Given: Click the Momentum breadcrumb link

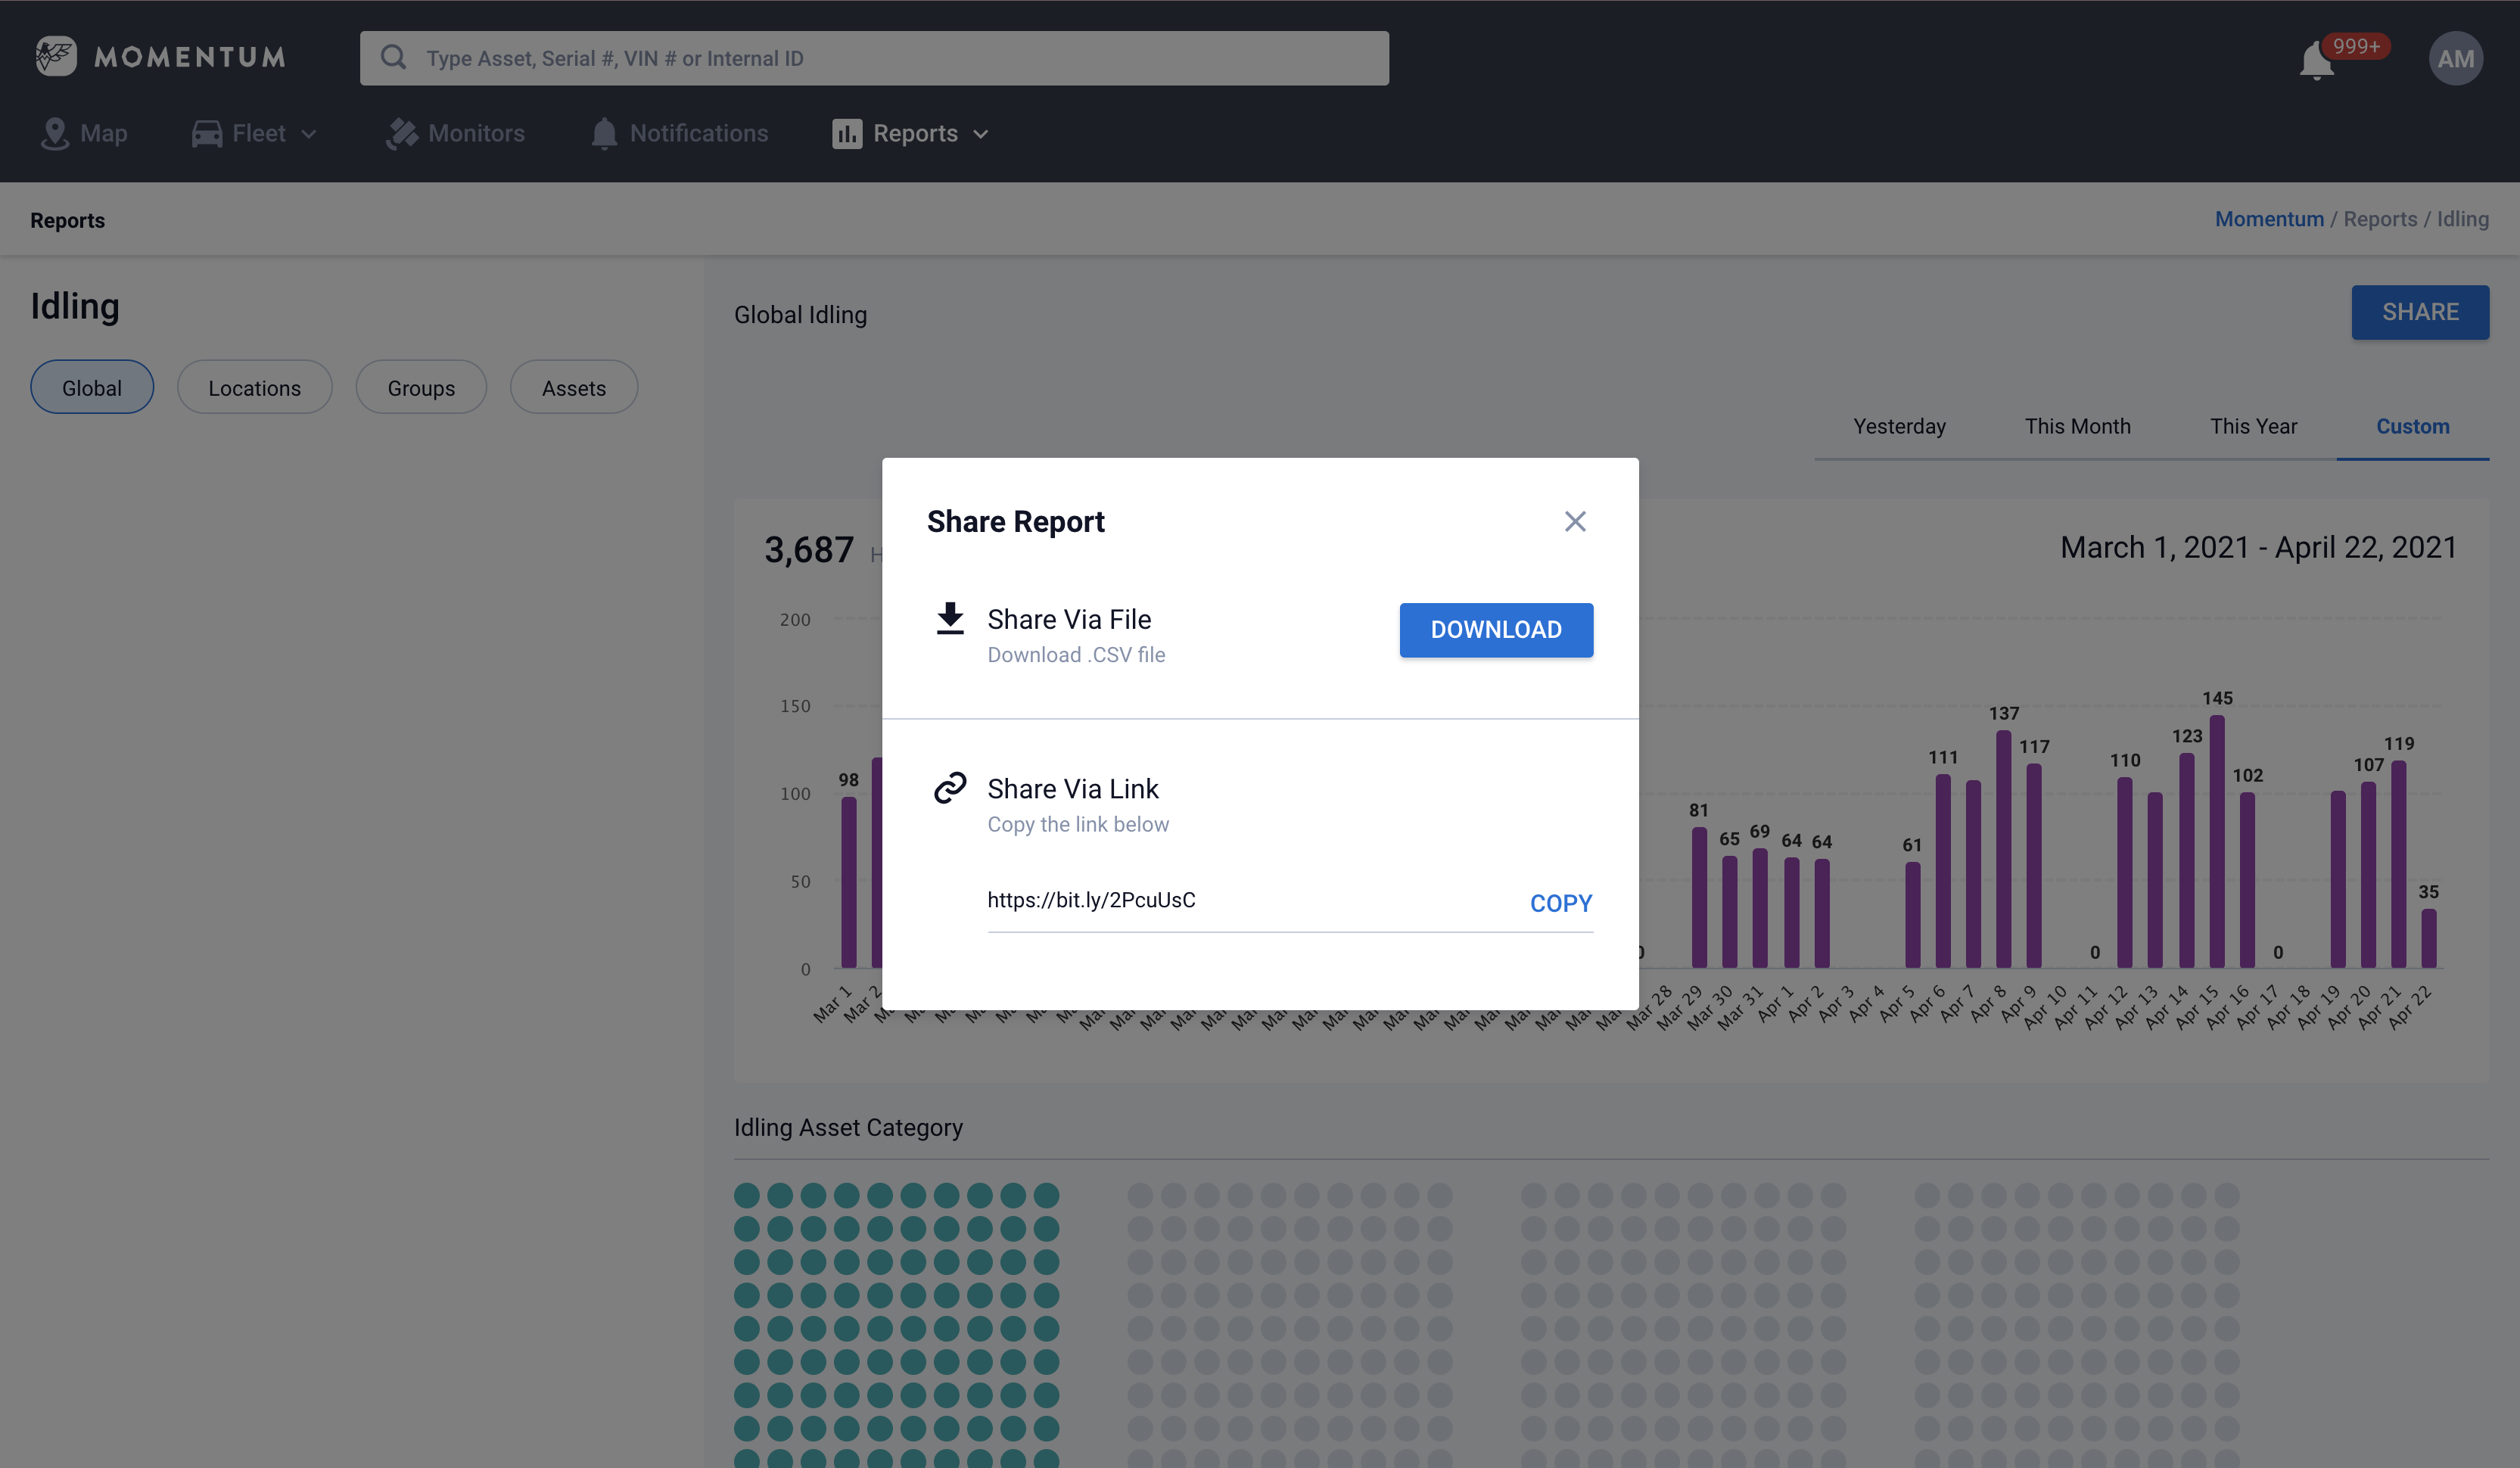Looking at the screenshot, I should coord(2268,219).
